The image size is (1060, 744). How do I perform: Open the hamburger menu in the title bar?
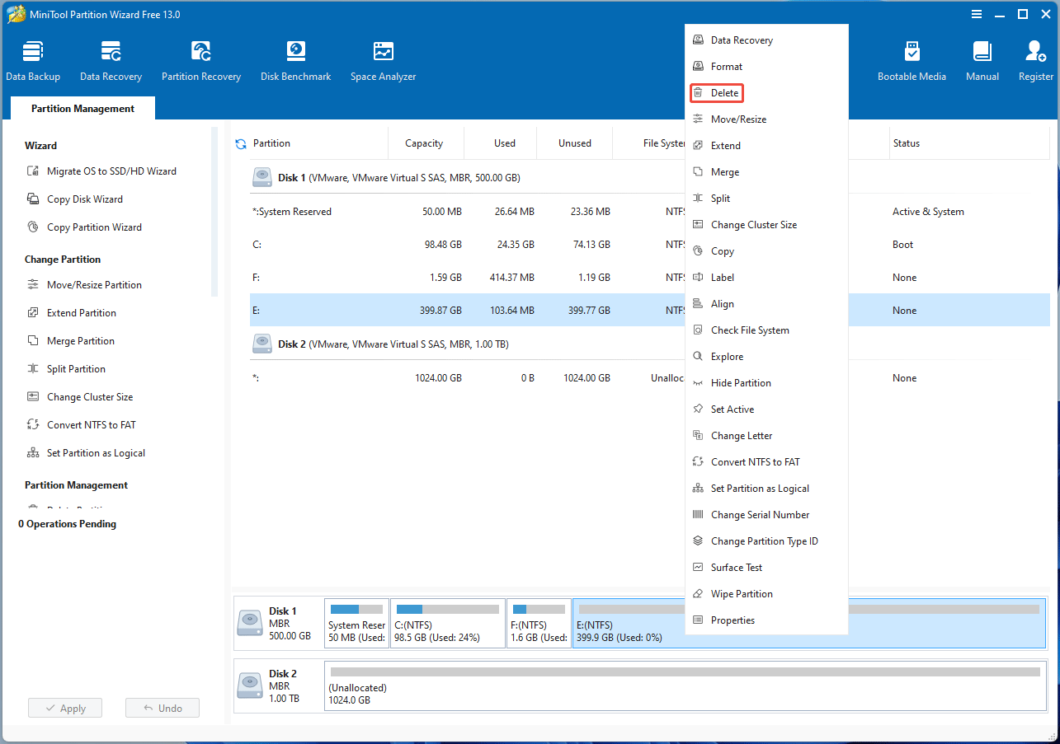977,14
